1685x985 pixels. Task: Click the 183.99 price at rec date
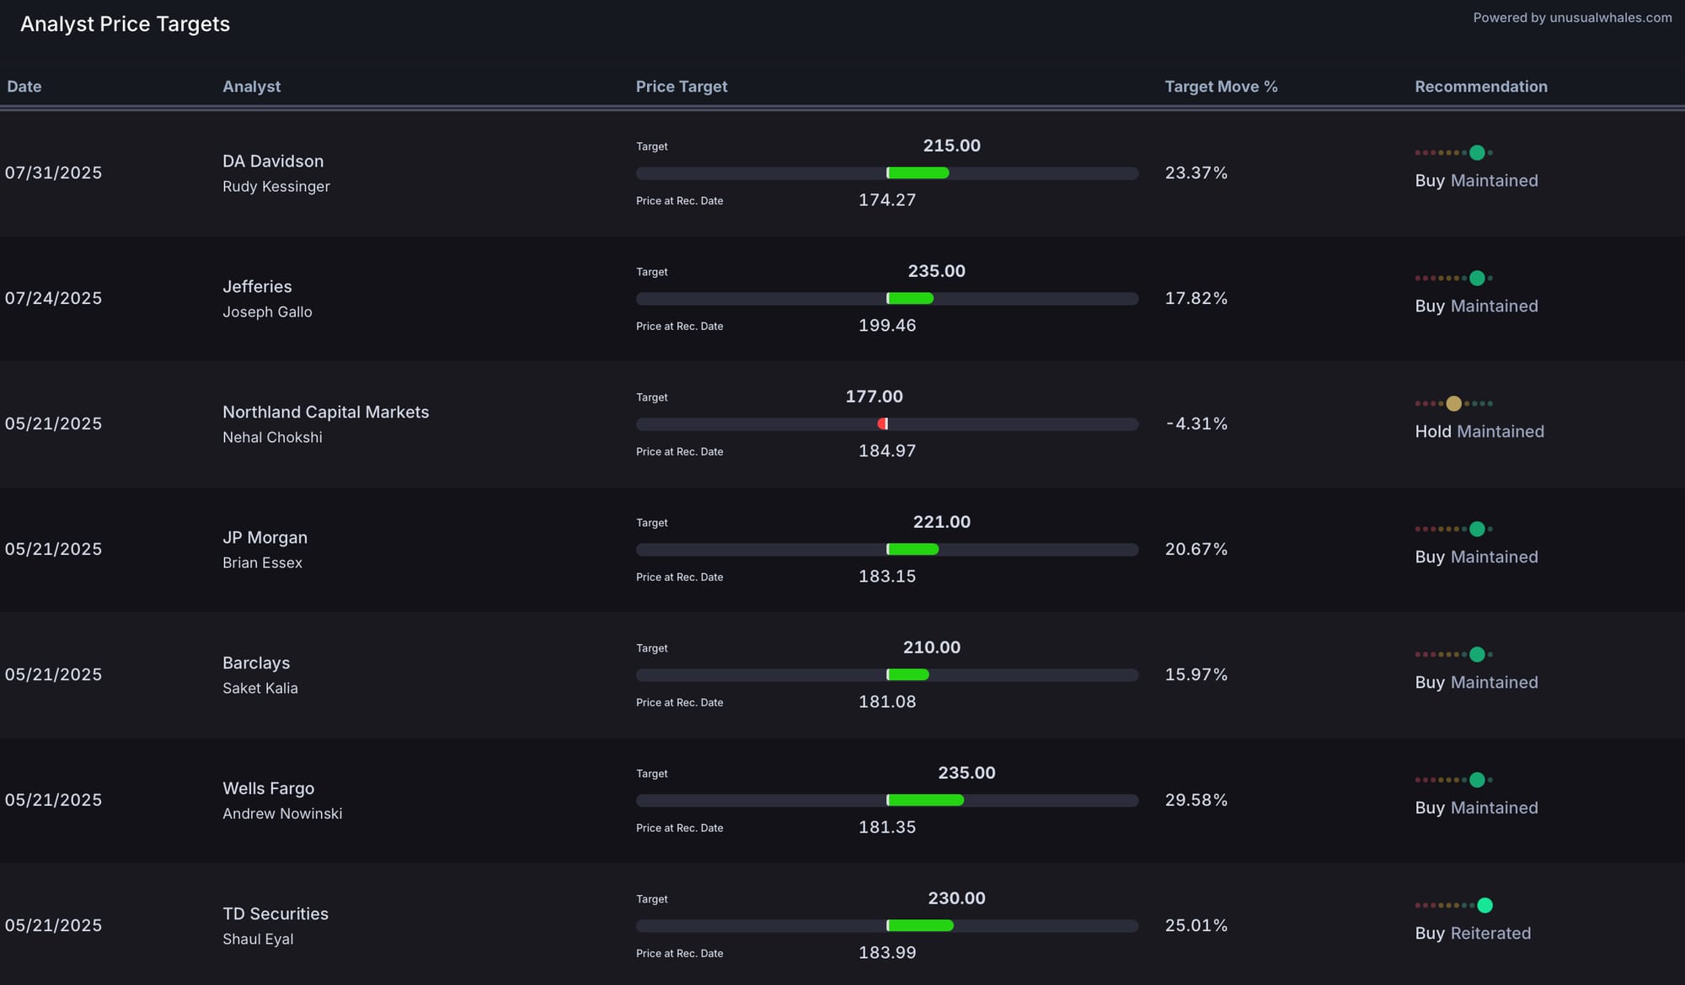click(887, 952)
